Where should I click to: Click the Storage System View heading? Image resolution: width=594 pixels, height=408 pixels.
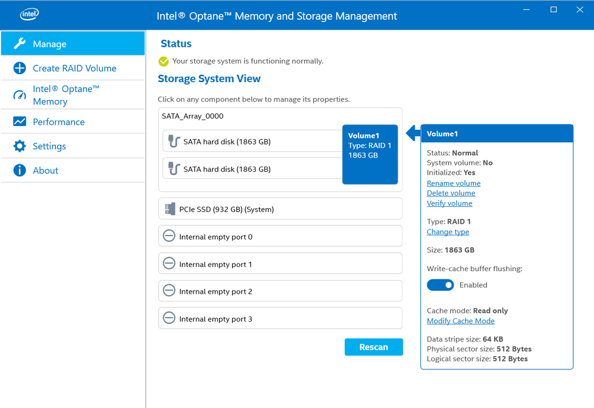209,79
